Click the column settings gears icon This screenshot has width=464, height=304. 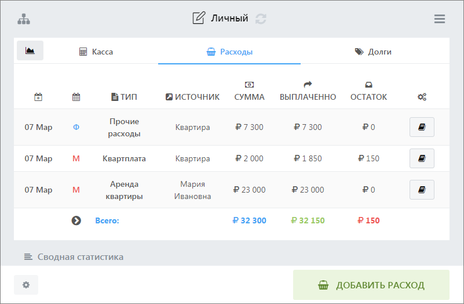click(x=422, y=97)
